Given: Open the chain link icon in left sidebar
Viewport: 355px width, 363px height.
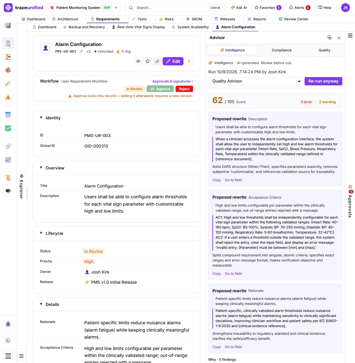Looking at the screenshot, I should tap(8, 146).
